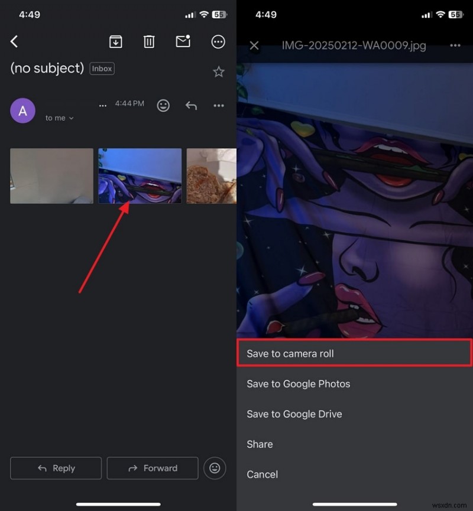Screen dimensions: 473x511
Task: Tap the cellular signal bars on left screen
Action: 190,15
